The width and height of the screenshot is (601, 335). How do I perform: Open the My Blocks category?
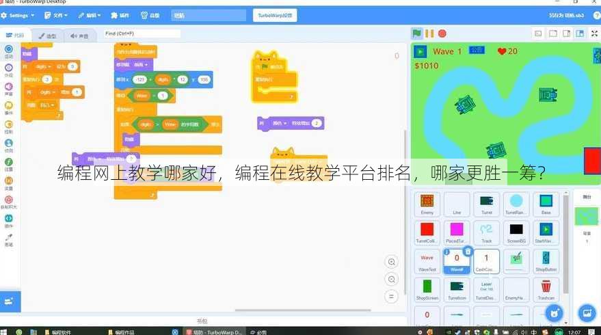pos(8,202)
